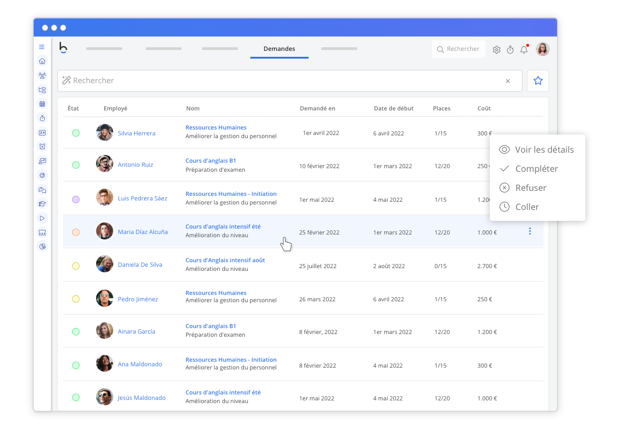Open the employee ID badge icon
The image size is (619, 429).
point(42,132)
